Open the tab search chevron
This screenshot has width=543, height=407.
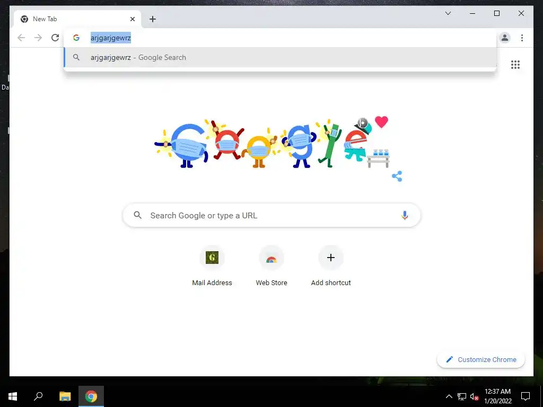[448, 13]
